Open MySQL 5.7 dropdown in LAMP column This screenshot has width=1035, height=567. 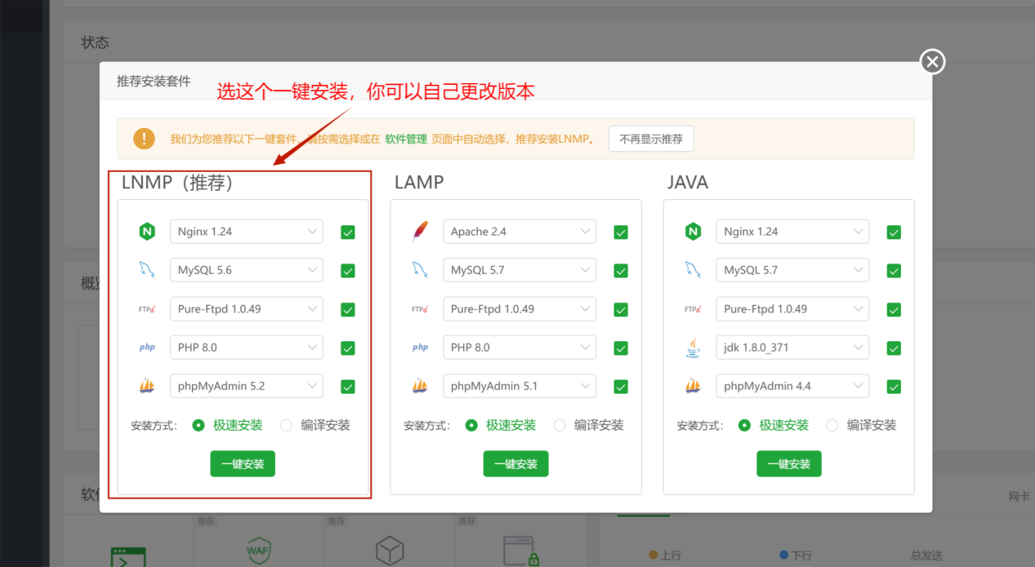point(520,270)
